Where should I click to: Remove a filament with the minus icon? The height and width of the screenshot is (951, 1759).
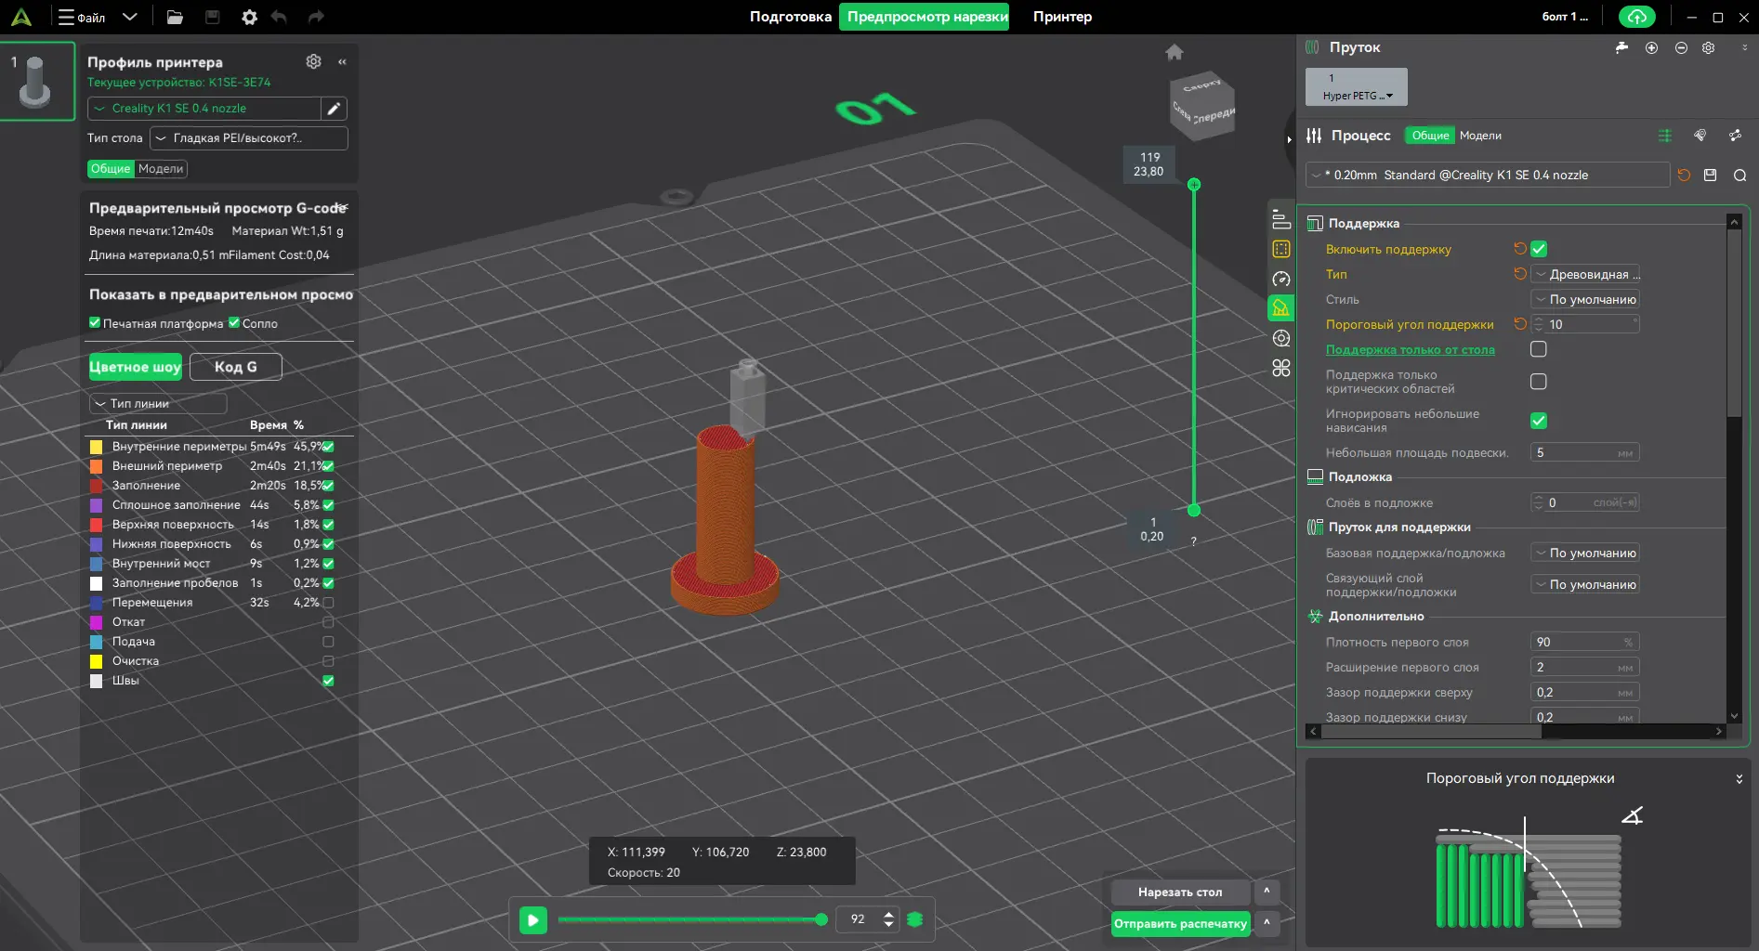pos(1681,47)
